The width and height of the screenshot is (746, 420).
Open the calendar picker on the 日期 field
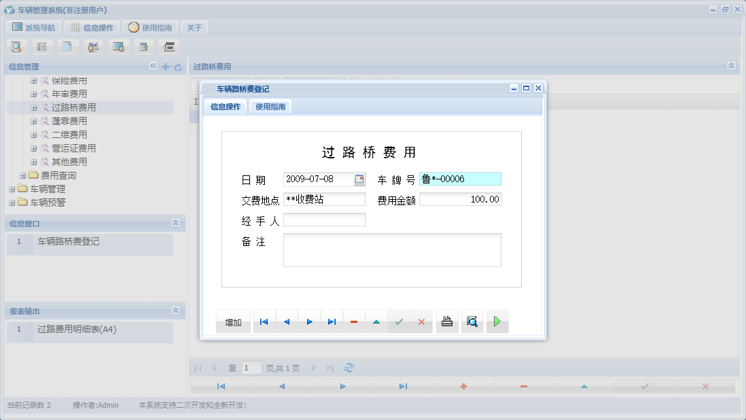(360, 178)
